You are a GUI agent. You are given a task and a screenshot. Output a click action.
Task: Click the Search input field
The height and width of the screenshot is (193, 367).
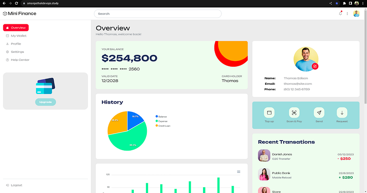[x=158, y=13]
